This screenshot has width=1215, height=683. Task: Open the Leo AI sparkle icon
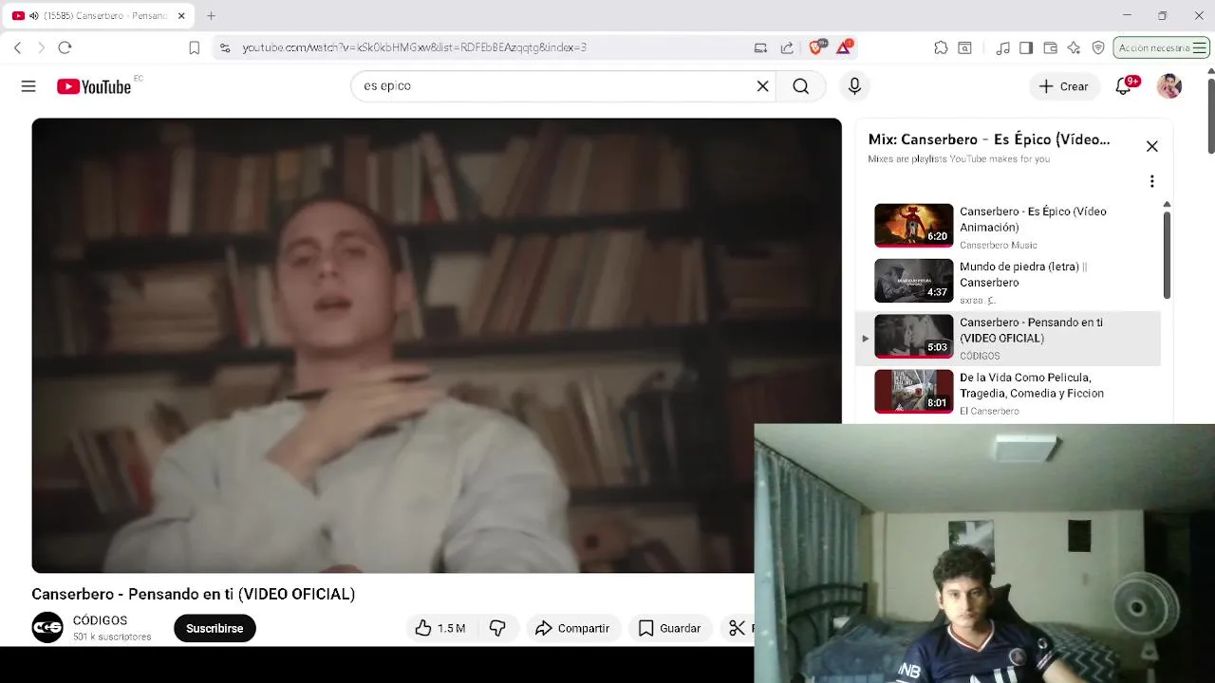coord(1074,47)
